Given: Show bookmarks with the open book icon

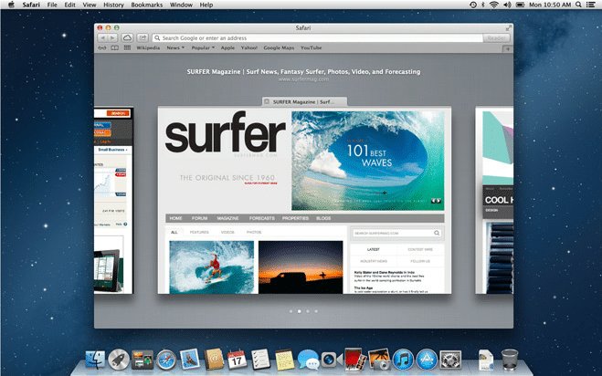Looking at the screenshot, I should [114, 47].
